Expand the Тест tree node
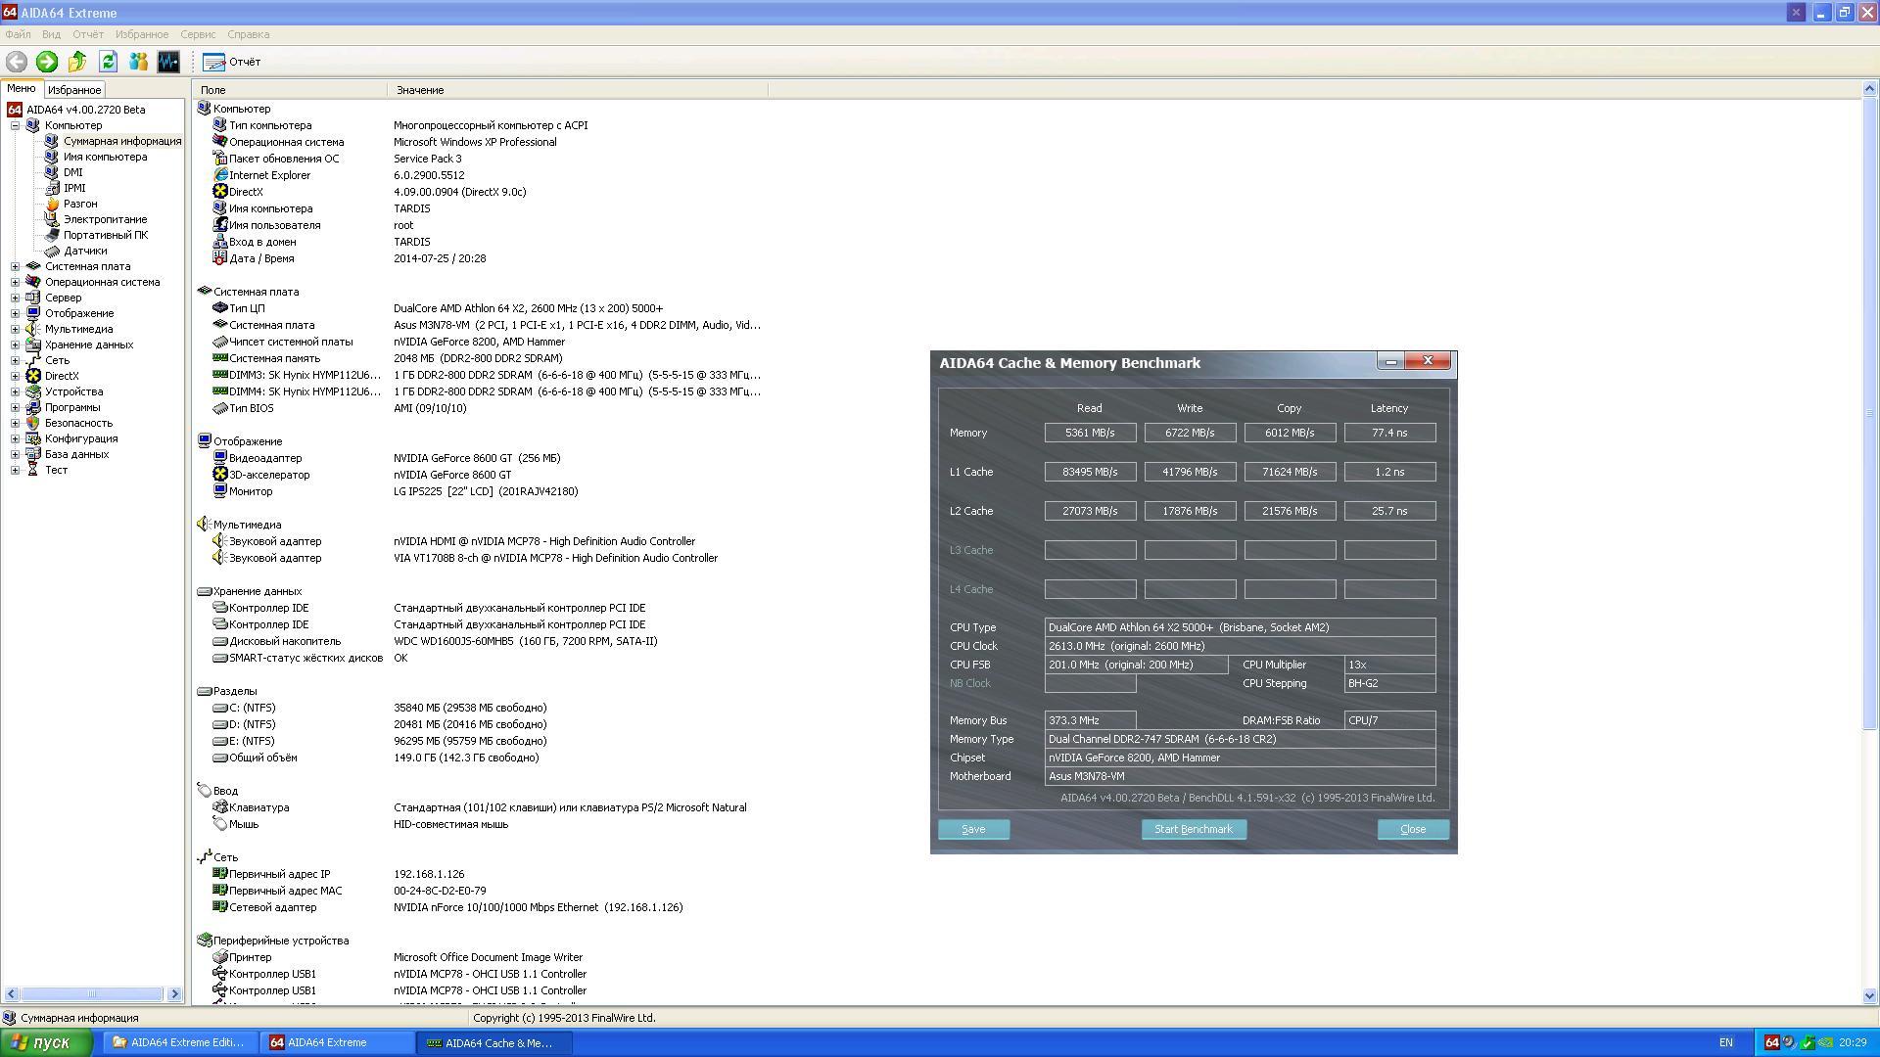 click(15, 470)
